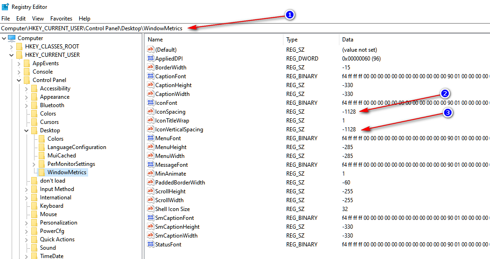Open the Edit menu
This screenshot has width=490, height=259.
[21, 19]
